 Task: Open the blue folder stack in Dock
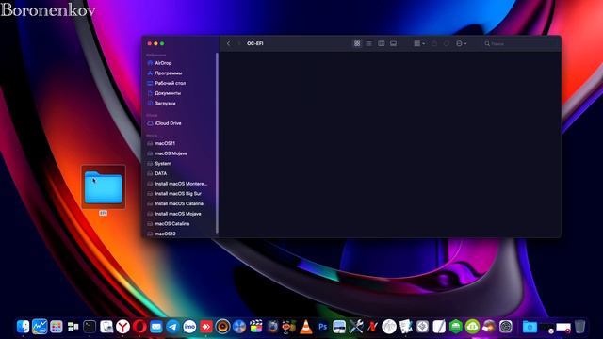530,327
